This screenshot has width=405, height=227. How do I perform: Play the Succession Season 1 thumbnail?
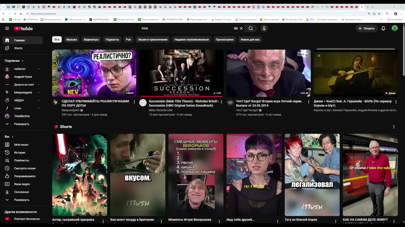(x=181, y=73)
